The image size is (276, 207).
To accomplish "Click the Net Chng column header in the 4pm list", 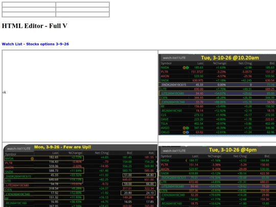I will click(240, 156).
